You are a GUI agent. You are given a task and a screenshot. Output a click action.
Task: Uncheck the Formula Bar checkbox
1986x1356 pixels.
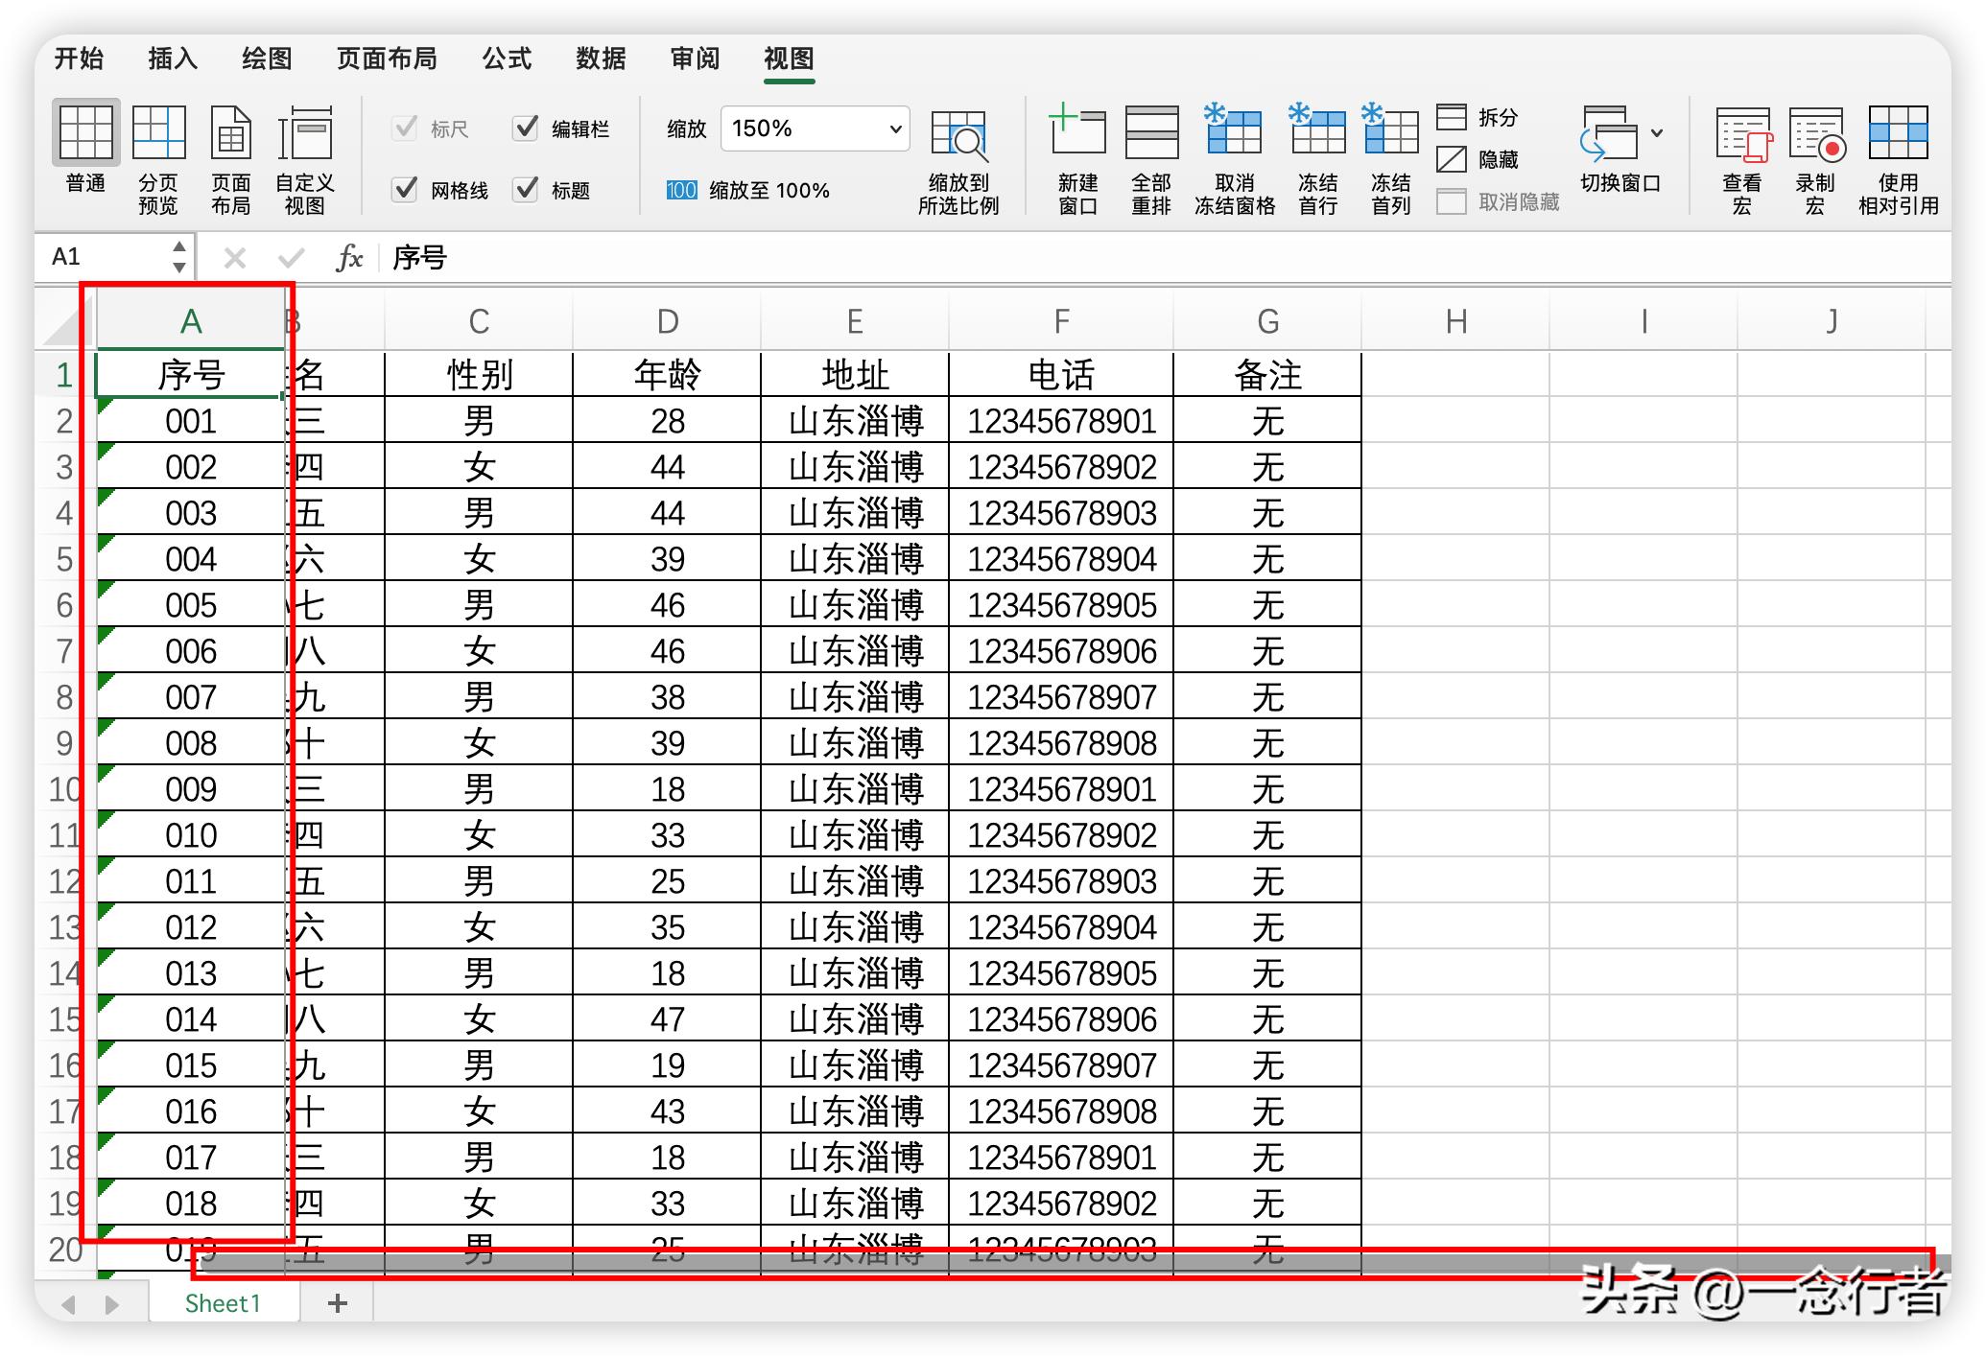tap(526, 128)
